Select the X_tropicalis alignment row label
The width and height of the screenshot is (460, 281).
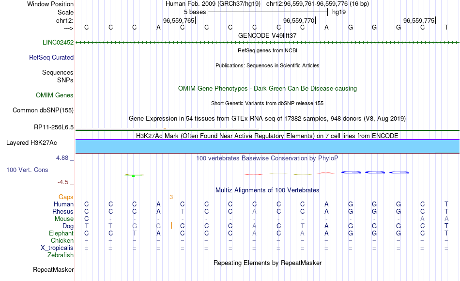(57, 248)
